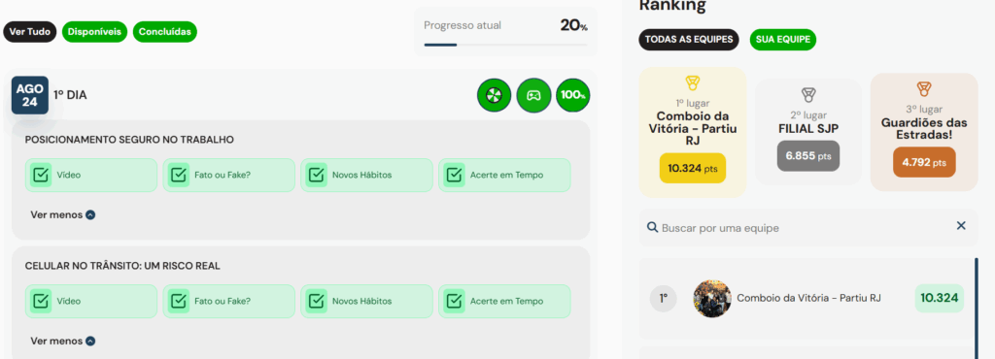Check Acerte em Tempo in Celular no Trânsito
This screenshot has width=995, height=359.
pyautogui.click(x=504, y=302)
